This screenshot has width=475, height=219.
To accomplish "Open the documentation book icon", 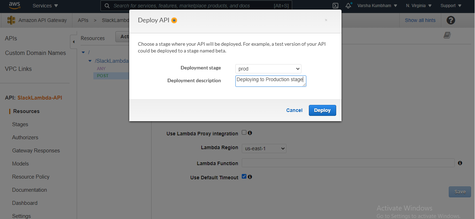I will pyautogui.click(x=447, y=35).
